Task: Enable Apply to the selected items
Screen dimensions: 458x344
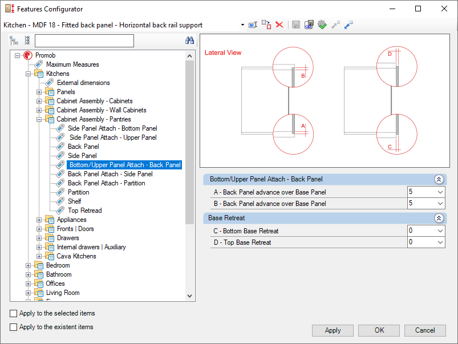Action: click(x=14, y=313)
